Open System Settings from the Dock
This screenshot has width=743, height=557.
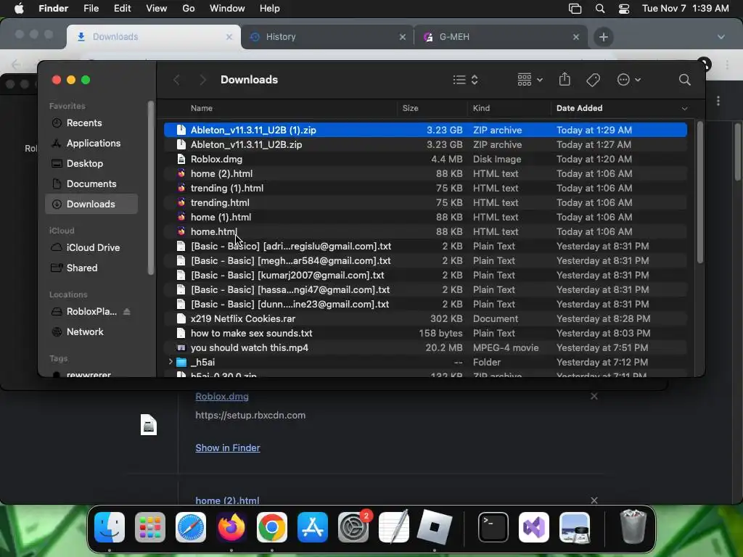click(353, 527)
